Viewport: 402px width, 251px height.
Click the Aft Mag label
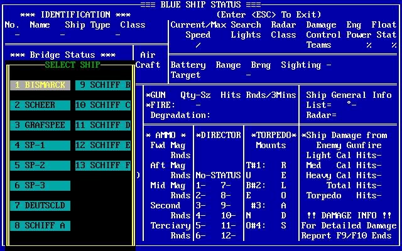(x=168, y=166)
